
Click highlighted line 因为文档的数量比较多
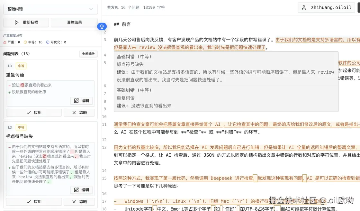pos(237,148)
